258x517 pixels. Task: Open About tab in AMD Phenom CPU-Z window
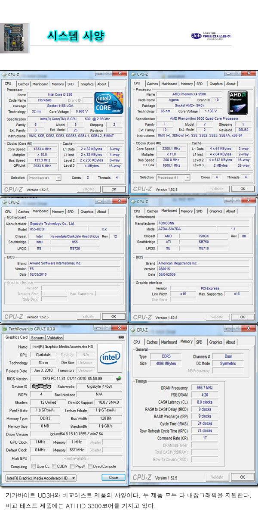231,84
